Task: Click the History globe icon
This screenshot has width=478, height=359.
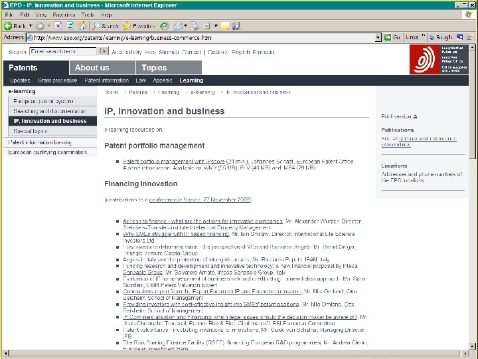Action: pos(165,26)
